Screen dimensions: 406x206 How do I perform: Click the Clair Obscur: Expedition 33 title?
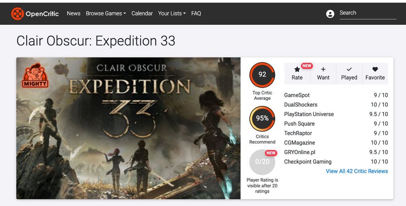click(x=96, y=41)
